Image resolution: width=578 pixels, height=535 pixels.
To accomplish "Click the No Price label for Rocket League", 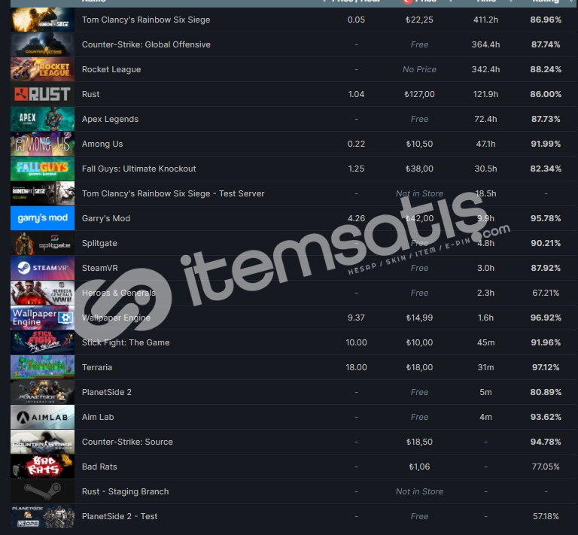I will click(x=419, y=69).
